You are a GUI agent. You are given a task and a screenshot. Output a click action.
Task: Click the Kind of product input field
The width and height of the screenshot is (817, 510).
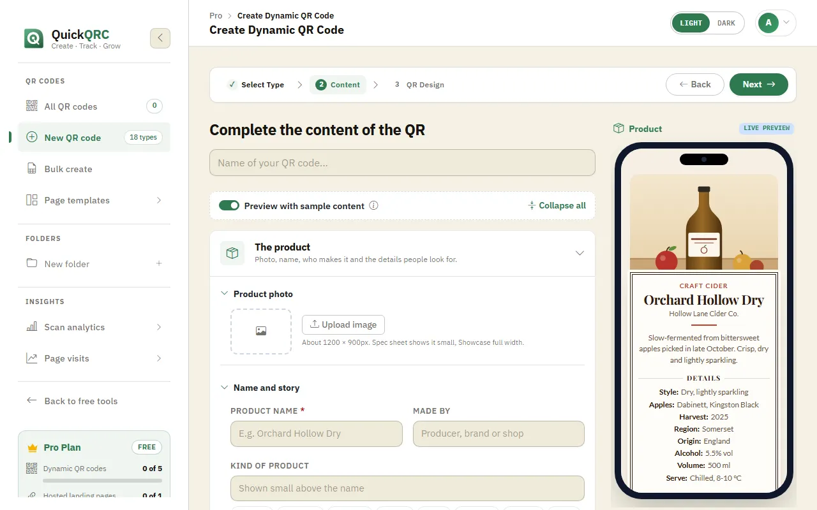[407, 488]
